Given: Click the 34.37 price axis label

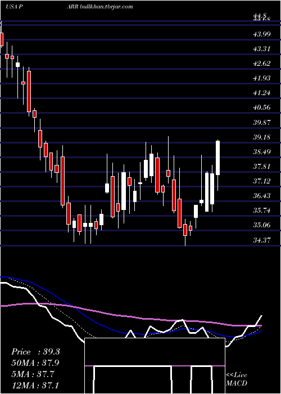Looking at the screenshot, I should tap(262, 240).
